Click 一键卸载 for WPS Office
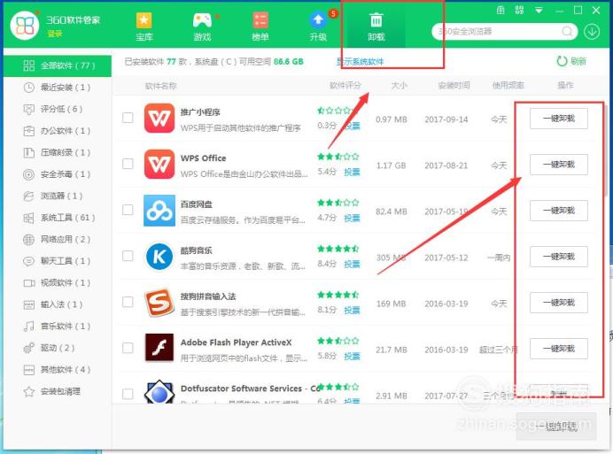The width and height of the screenshot is (613, 454). click(559, 165)
